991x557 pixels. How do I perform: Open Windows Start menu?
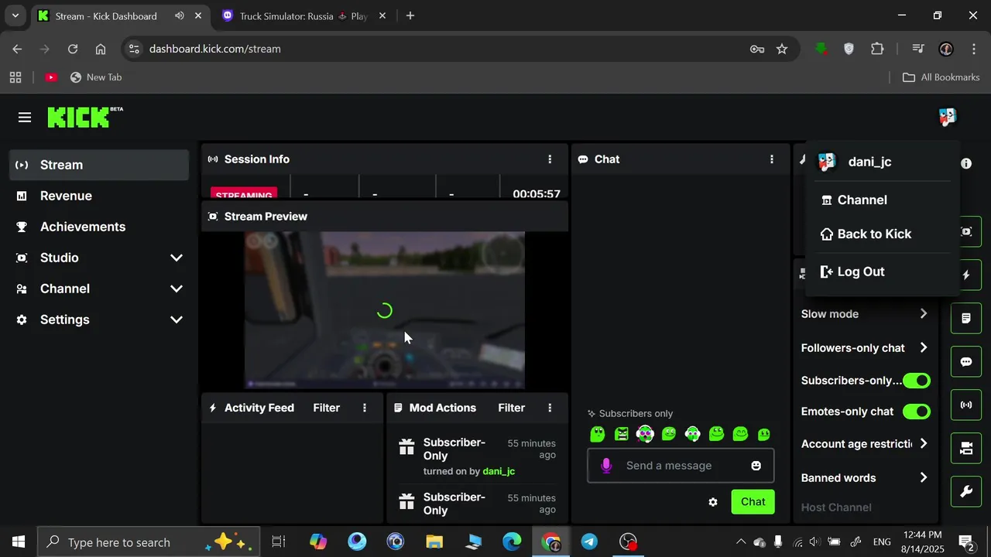pyautogui.click(x=19, y=542)
